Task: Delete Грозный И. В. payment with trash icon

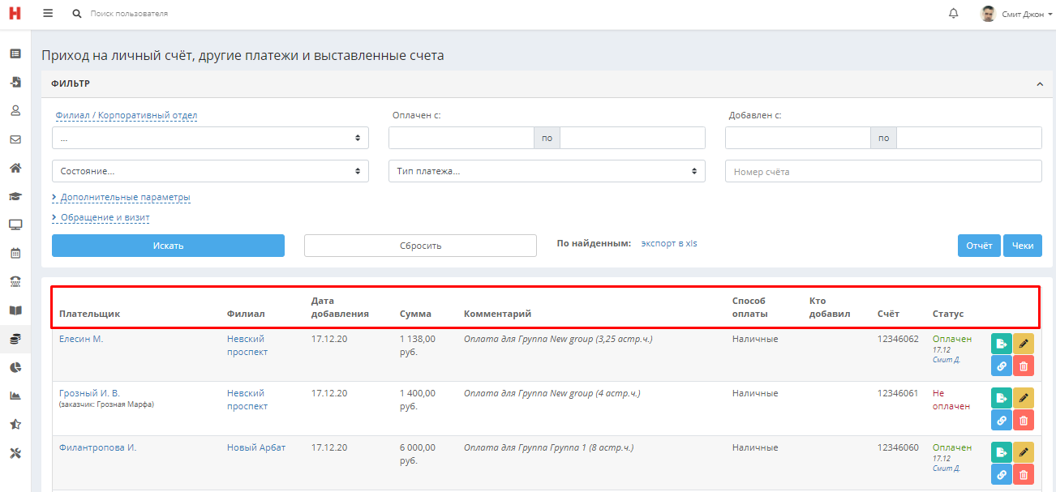Action: tap(1024, 421)
